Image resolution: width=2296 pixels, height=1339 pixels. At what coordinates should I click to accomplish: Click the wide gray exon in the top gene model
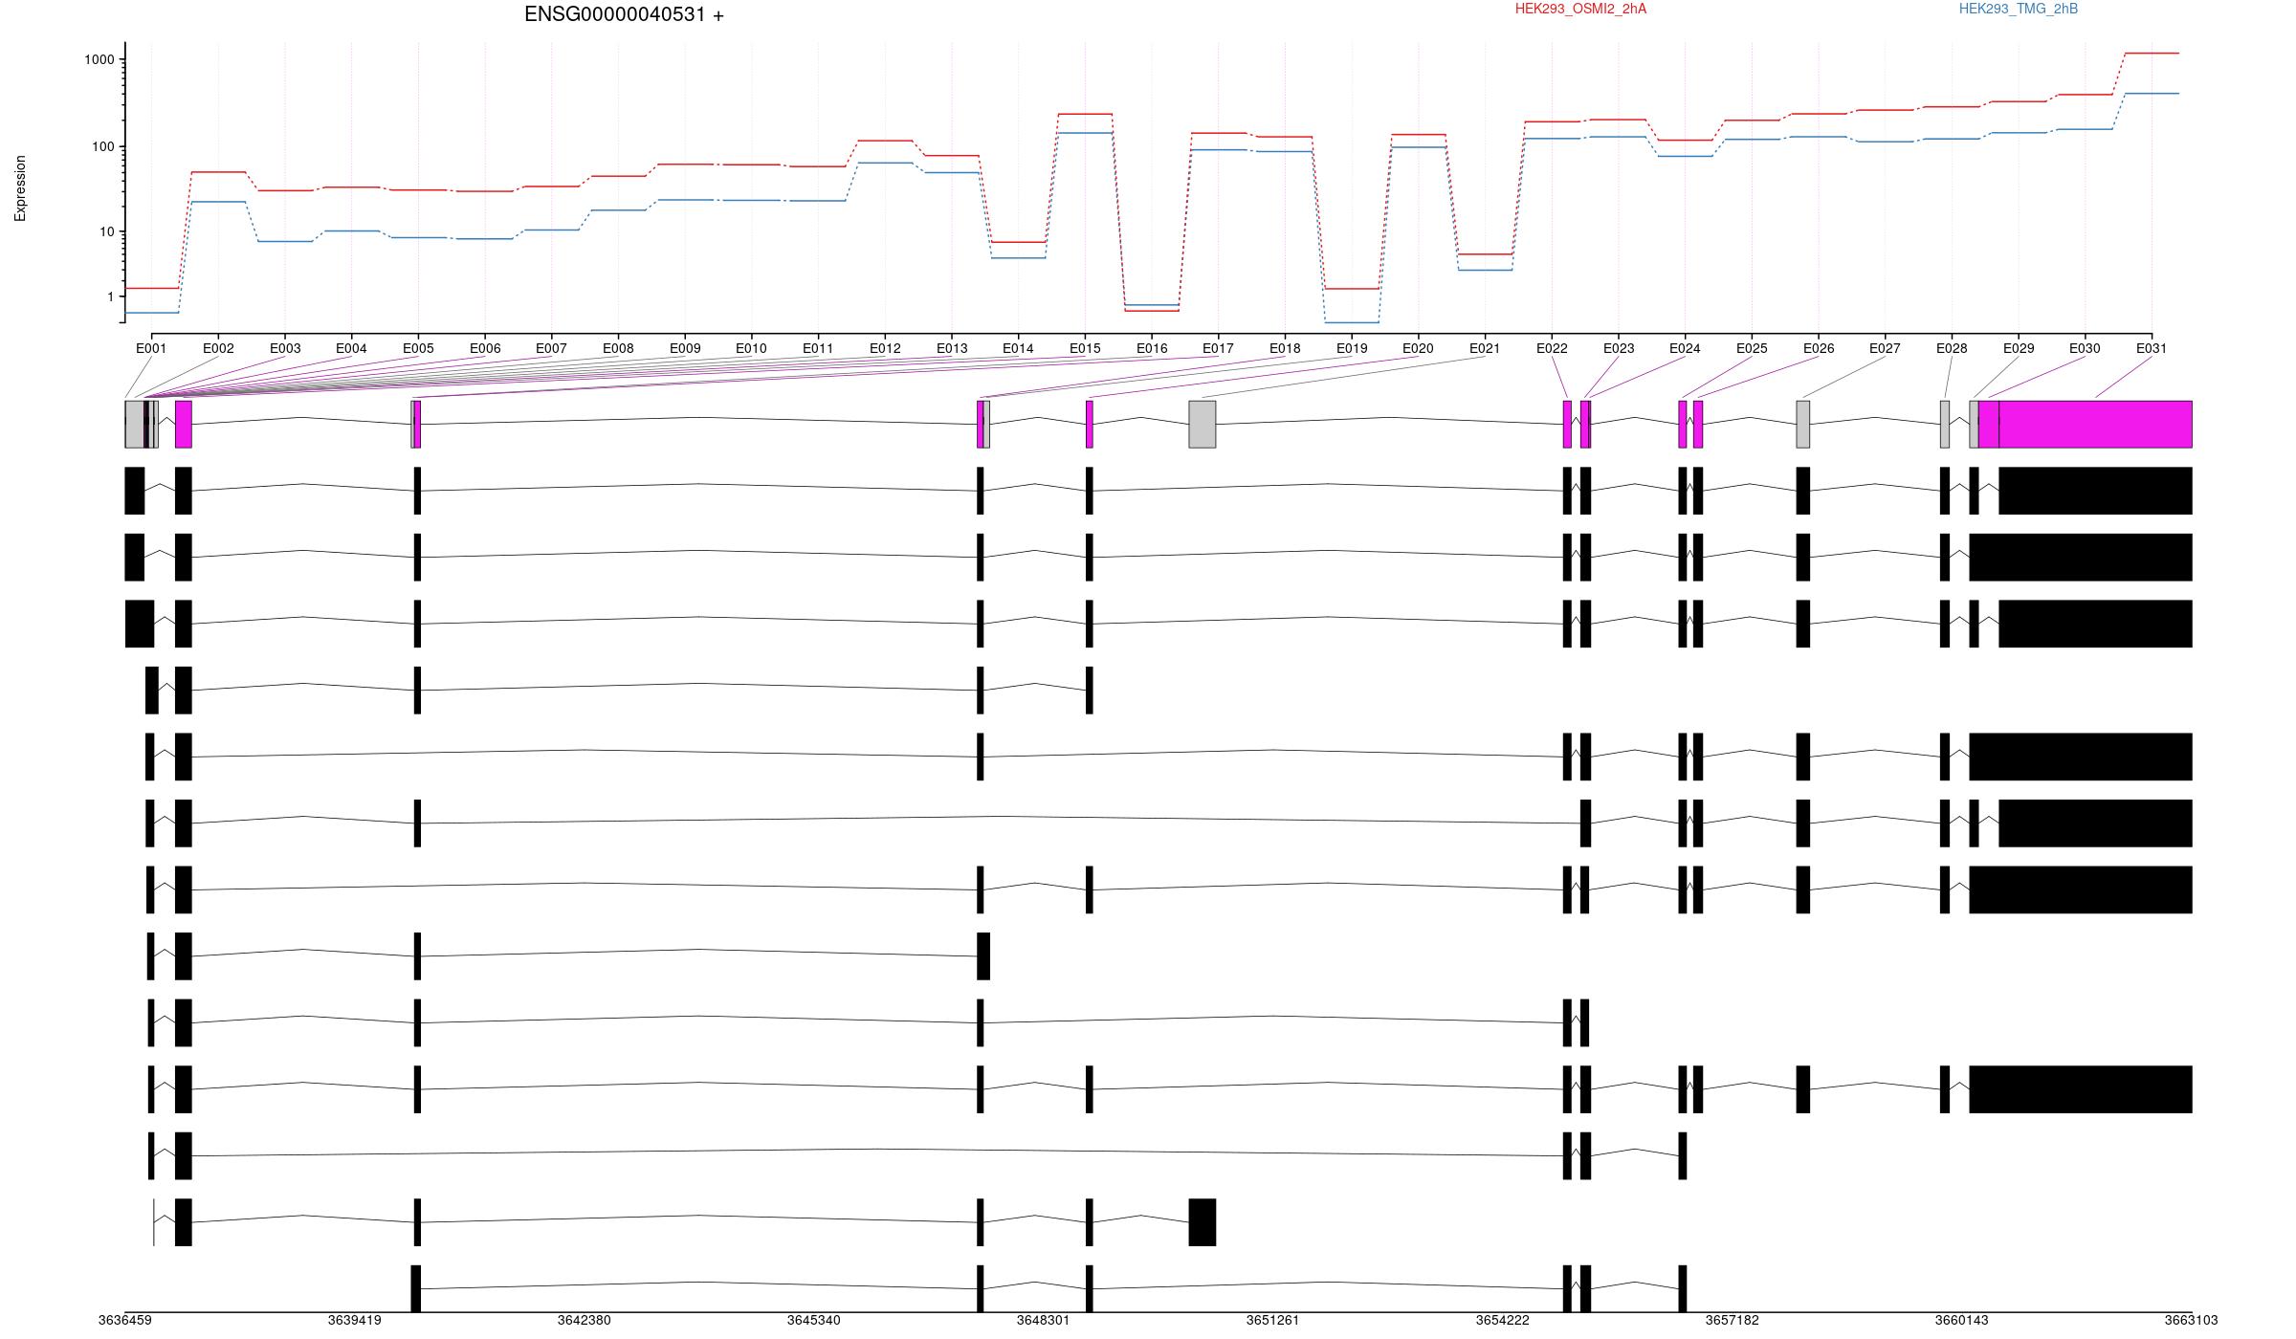coord(1203,424)
